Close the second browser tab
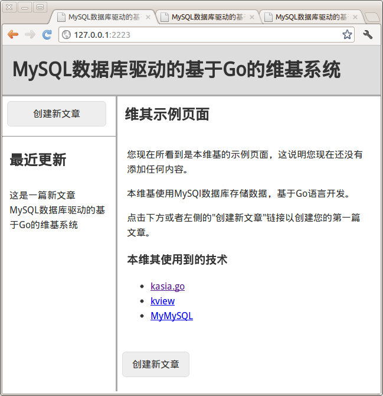Viewport: 383px width, 396px height. pos(252,17)
